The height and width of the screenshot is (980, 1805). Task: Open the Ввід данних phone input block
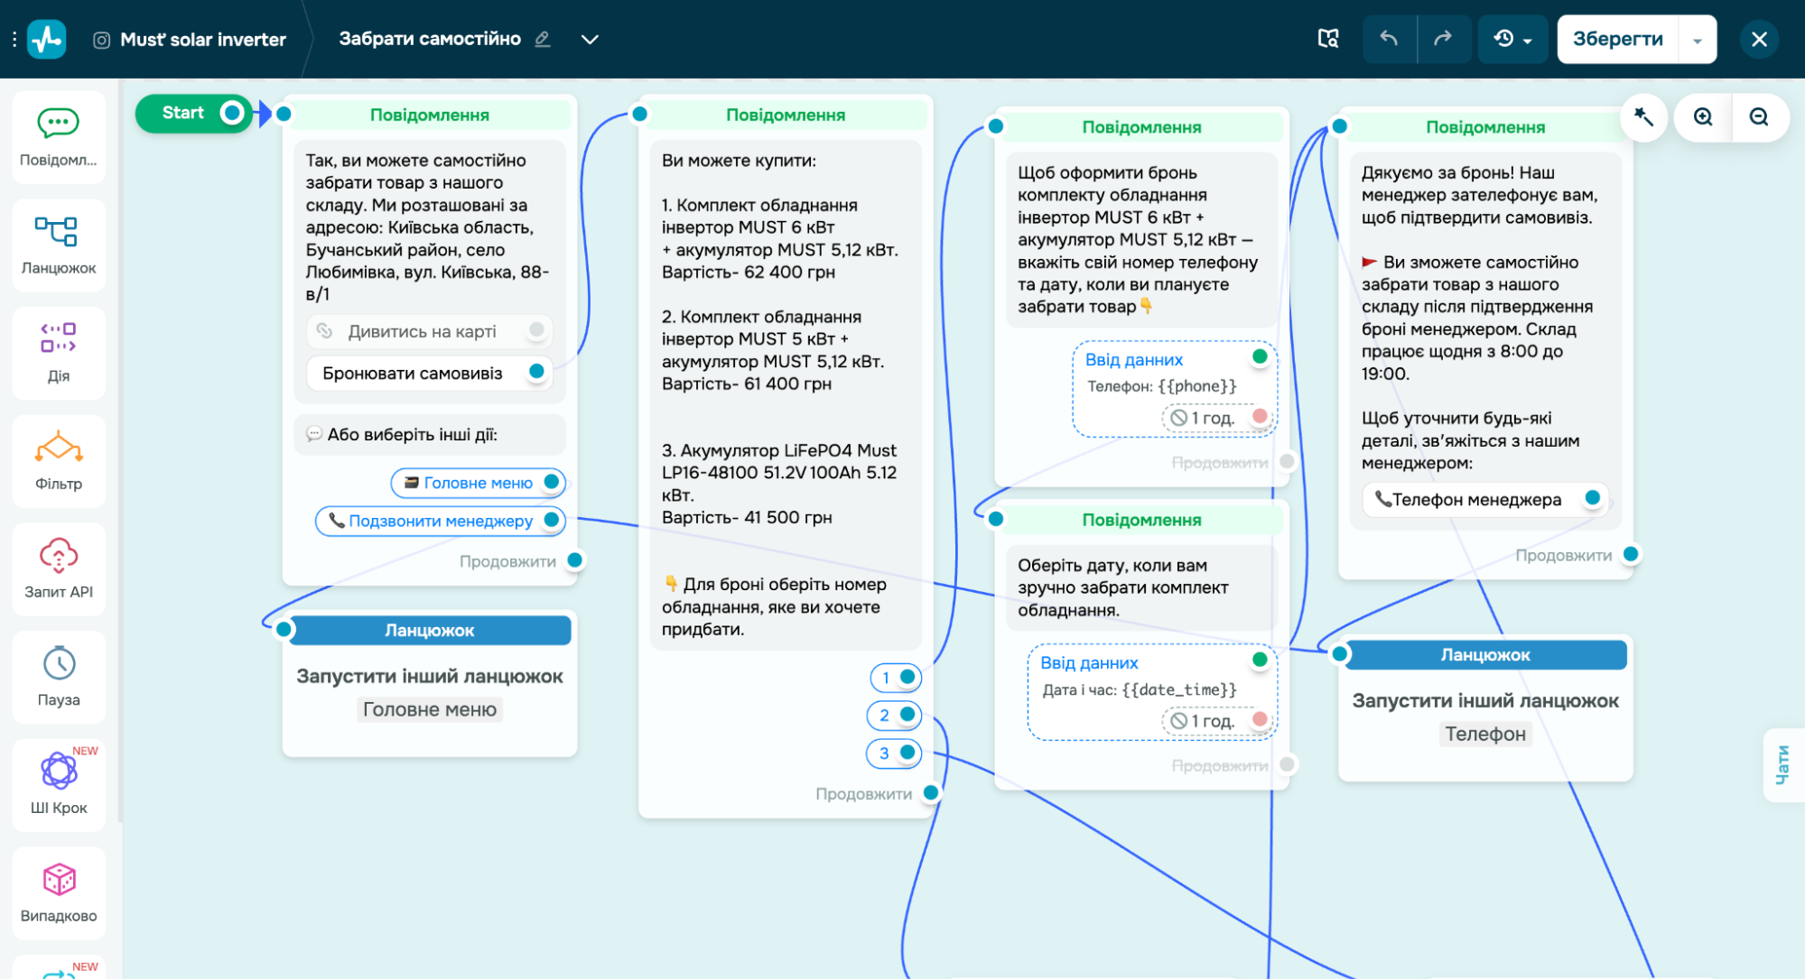(x=1175, y=389)
